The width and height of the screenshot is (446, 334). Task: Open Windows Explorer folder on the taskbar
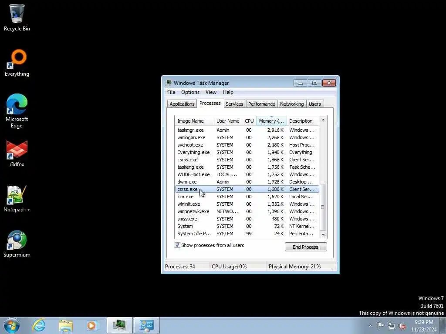tap(66, 325)
